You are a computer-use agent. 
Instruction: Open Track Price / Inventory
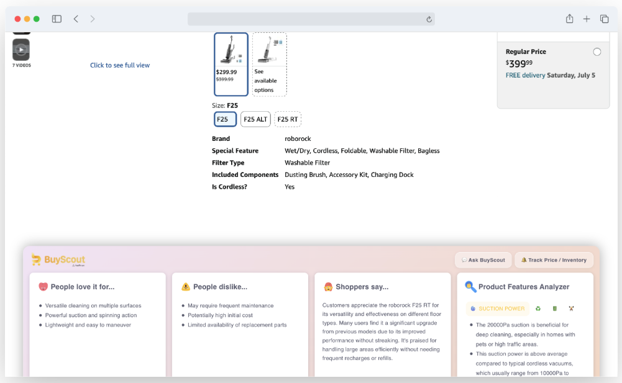(x=554, y=260)
